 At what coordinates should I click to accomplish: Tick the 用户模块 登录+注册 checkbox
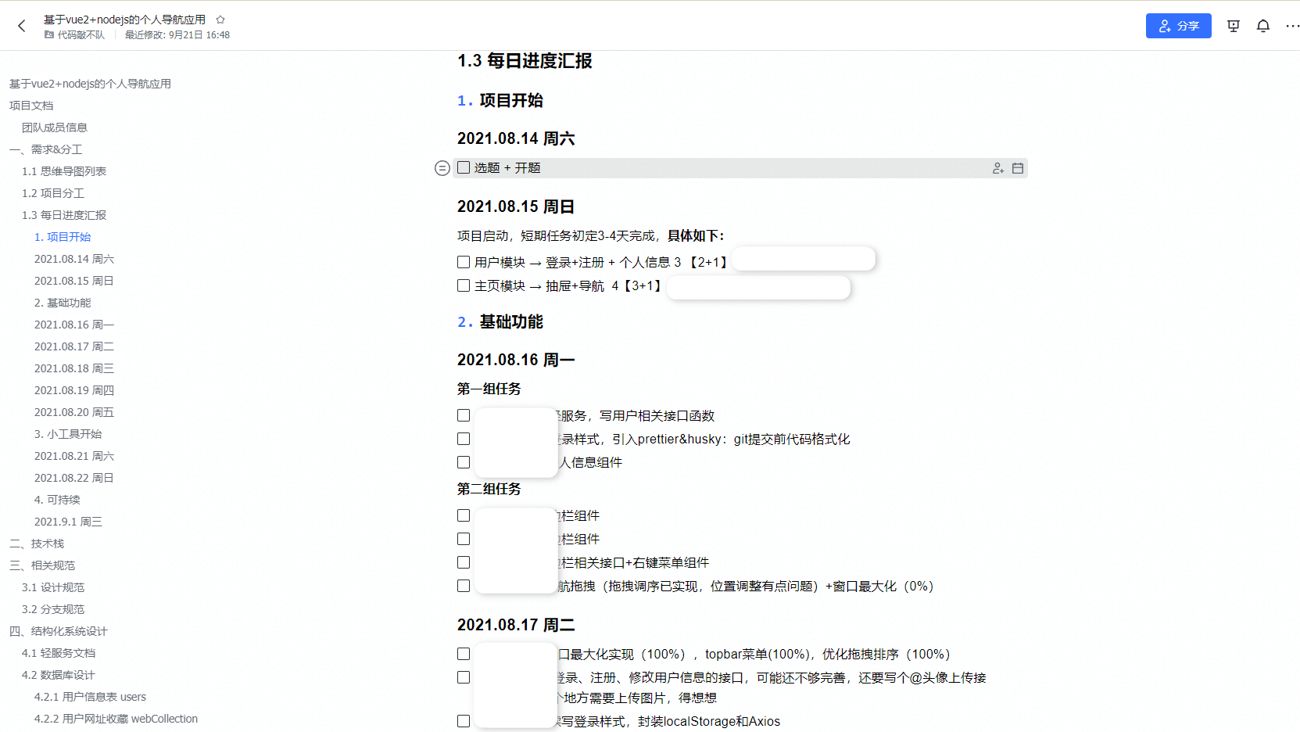464,262
